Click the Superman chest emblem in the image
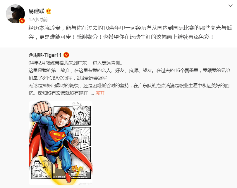237x188 pixels. 57,136
